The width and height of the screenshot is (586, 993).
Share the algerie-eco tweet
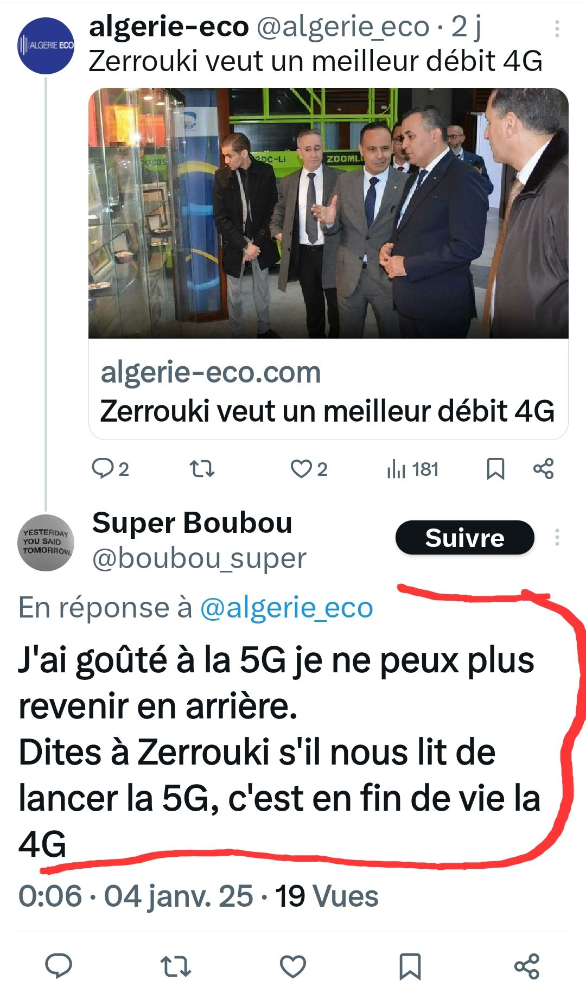pyautogui.click(x=543, y=468)
